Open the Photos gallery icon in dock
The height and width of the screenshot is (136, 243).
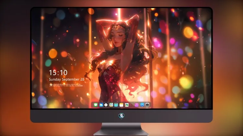click(x=127, y=105)
